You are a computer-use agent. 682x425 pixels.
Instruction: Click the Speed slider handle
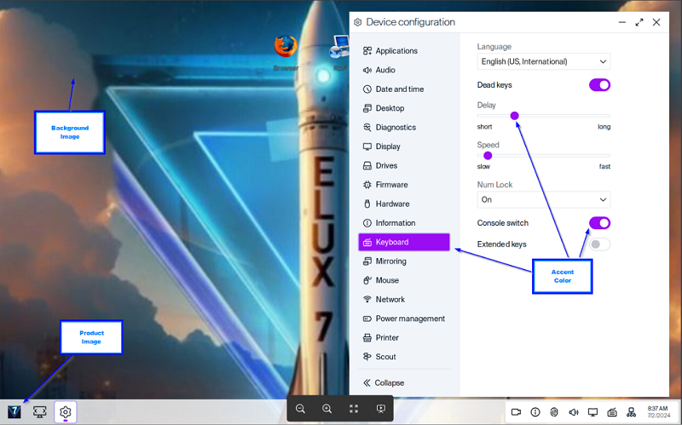[488, 156]
